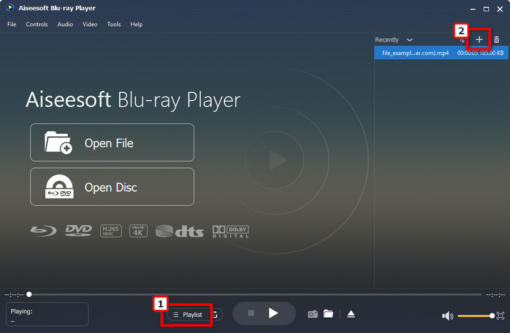Viewport: 510px width, 333px height.
Task: Open the Tools menu
Action: tap(114, 24)
